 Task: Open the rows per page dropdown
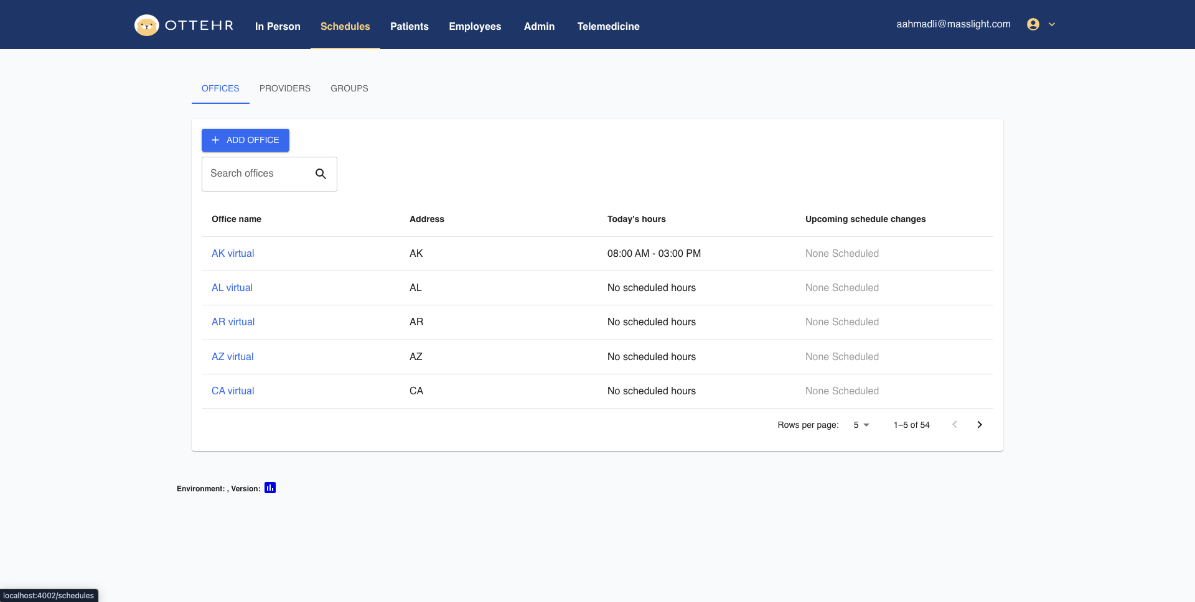point(861,425)
